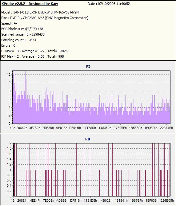Click the DF515h label on PIF axis
The image size is (176, 206).
[76, 200]
